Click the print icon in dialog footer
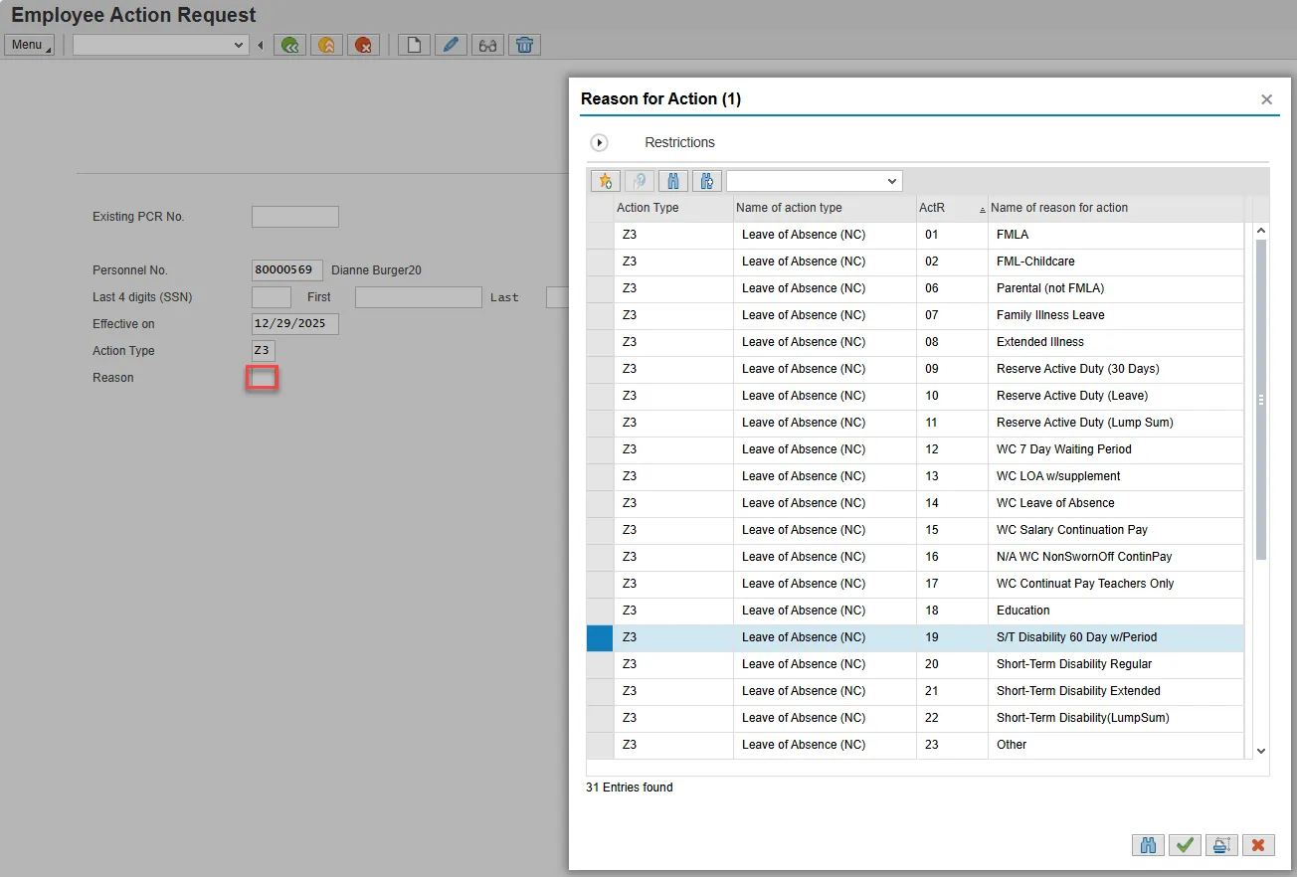The width and height of the screenshot is (1297, 877). (x=1221, y=845)
